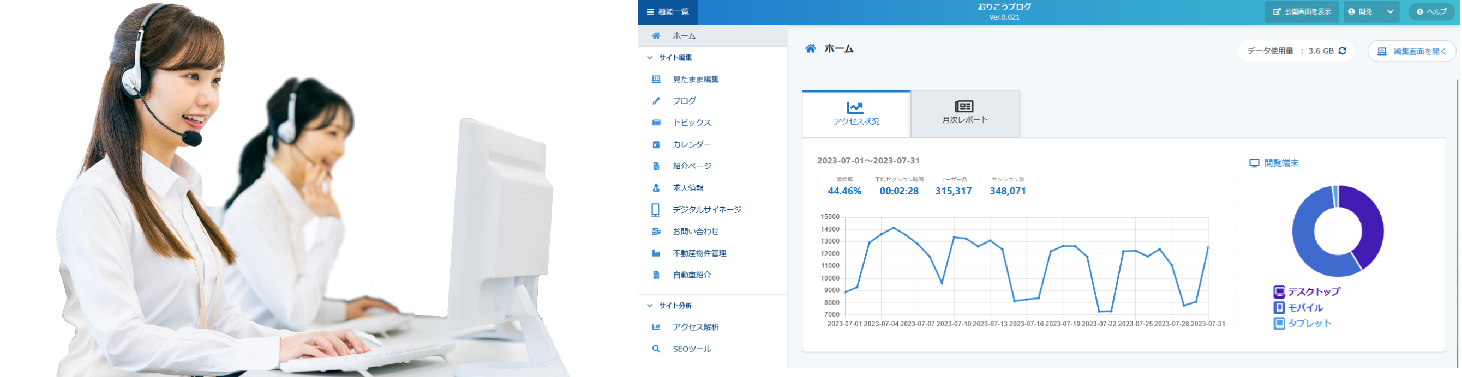Open the 機能一覧 hamburger menu

[x=667, y=12]
